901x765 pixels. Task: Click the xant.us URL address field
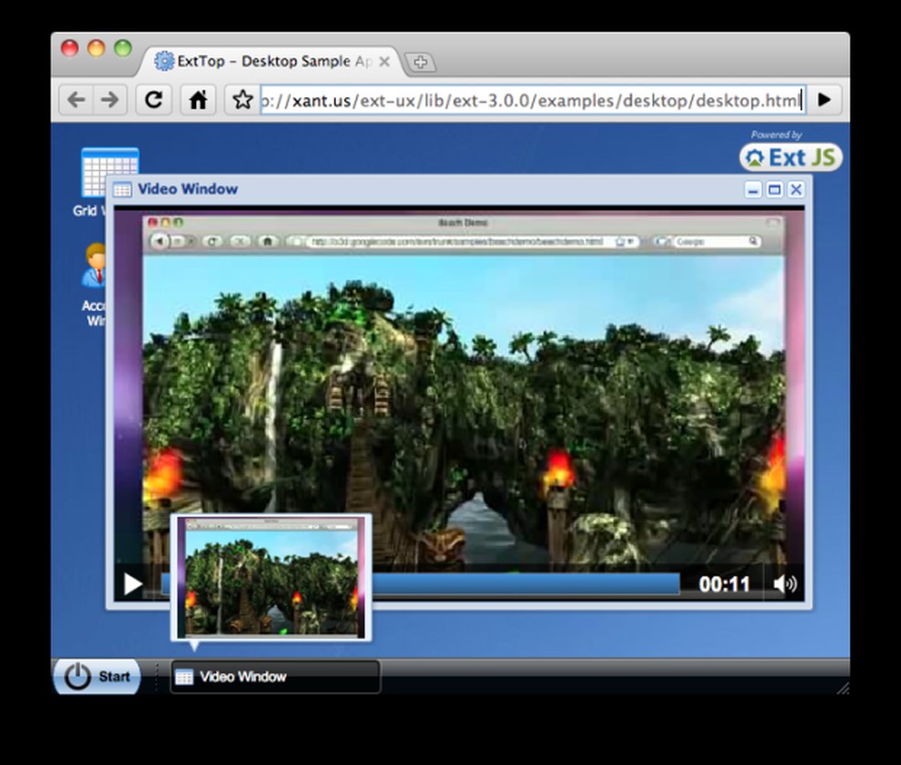click(532, 101)
